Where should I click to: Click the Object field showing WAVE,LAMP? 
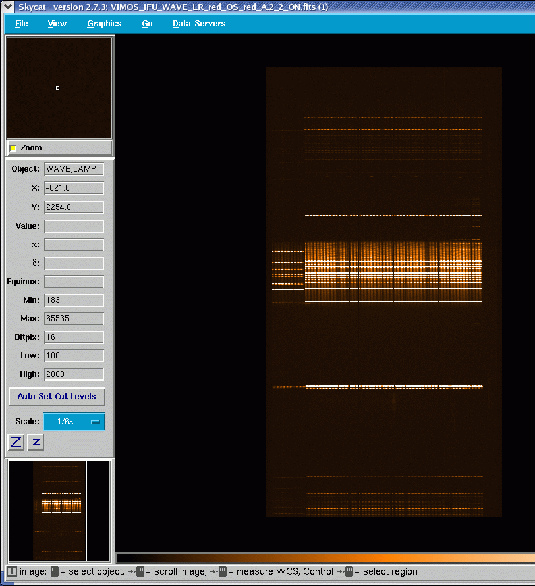click(74, 169)
